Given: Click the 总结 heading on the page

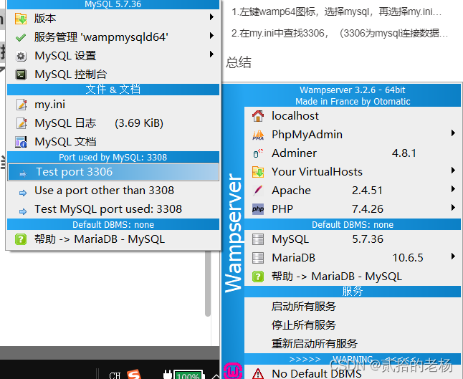Looking at the screenshot, I should [239, 62].
